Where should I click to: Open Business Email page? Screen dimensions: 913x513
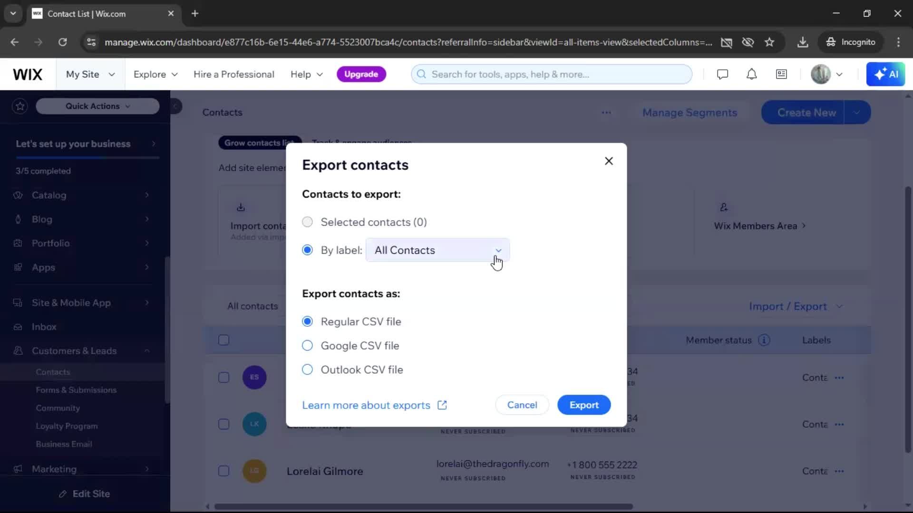click(64, 444)
